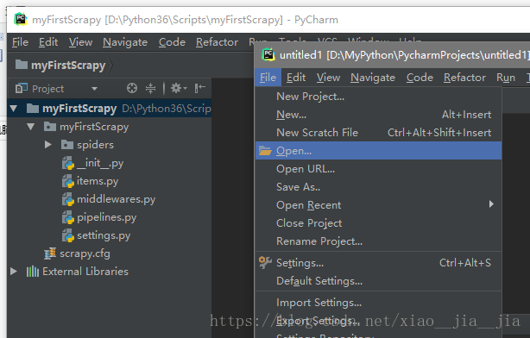This screenshot has height=338, width=530.
Task: Choose New Project... from File menu
Action: click(378, 97)
